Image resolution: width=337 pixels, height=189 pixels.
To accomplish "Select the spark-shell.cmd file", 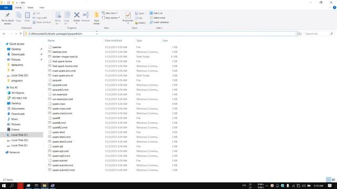I will pos(62,137).
